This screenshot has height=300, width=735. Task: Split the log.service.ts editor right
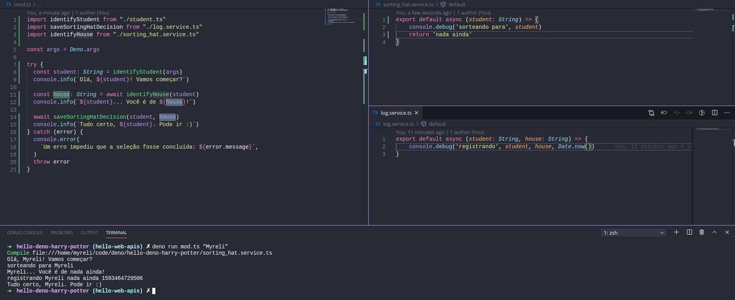coord(714,113)
